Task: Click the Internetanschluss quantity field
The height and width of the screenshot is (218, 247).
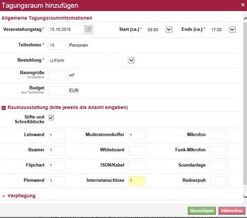Action: pos(137,181)
